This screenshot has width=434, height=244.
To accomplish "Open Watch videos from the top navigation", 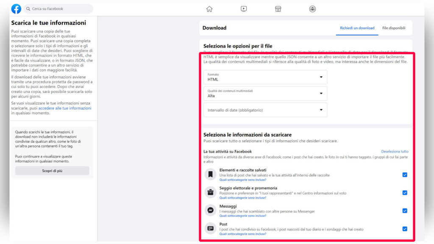I will (x=244, y=8).
